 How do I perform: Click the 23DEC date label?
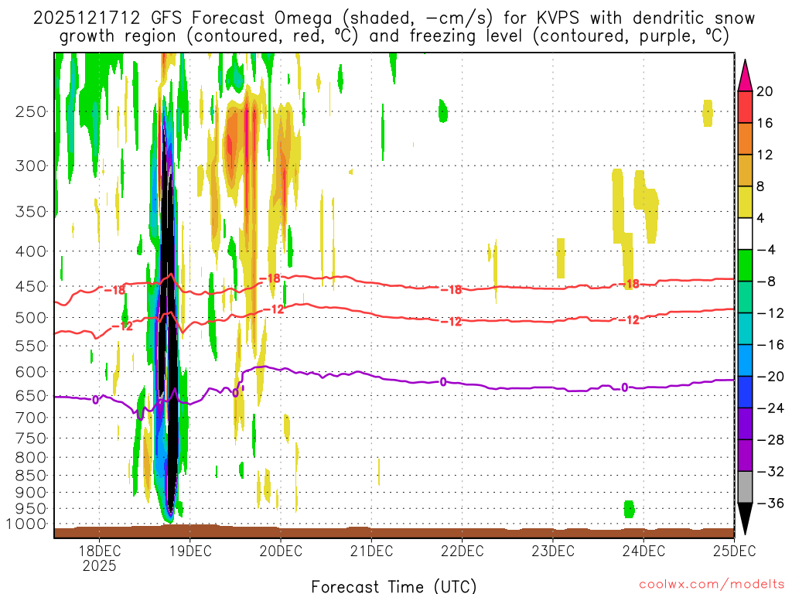pyautogui.click(x=552, y=551)
